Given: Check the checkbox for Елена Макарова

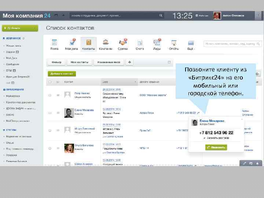Looking at the screenshot, I should pyautogui.click(x=50, y=113).
